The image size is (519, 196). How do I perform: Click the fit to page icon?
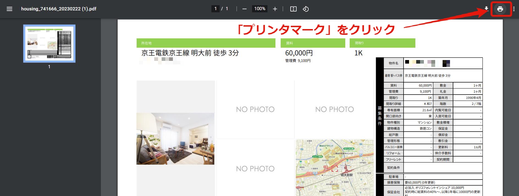293,9
